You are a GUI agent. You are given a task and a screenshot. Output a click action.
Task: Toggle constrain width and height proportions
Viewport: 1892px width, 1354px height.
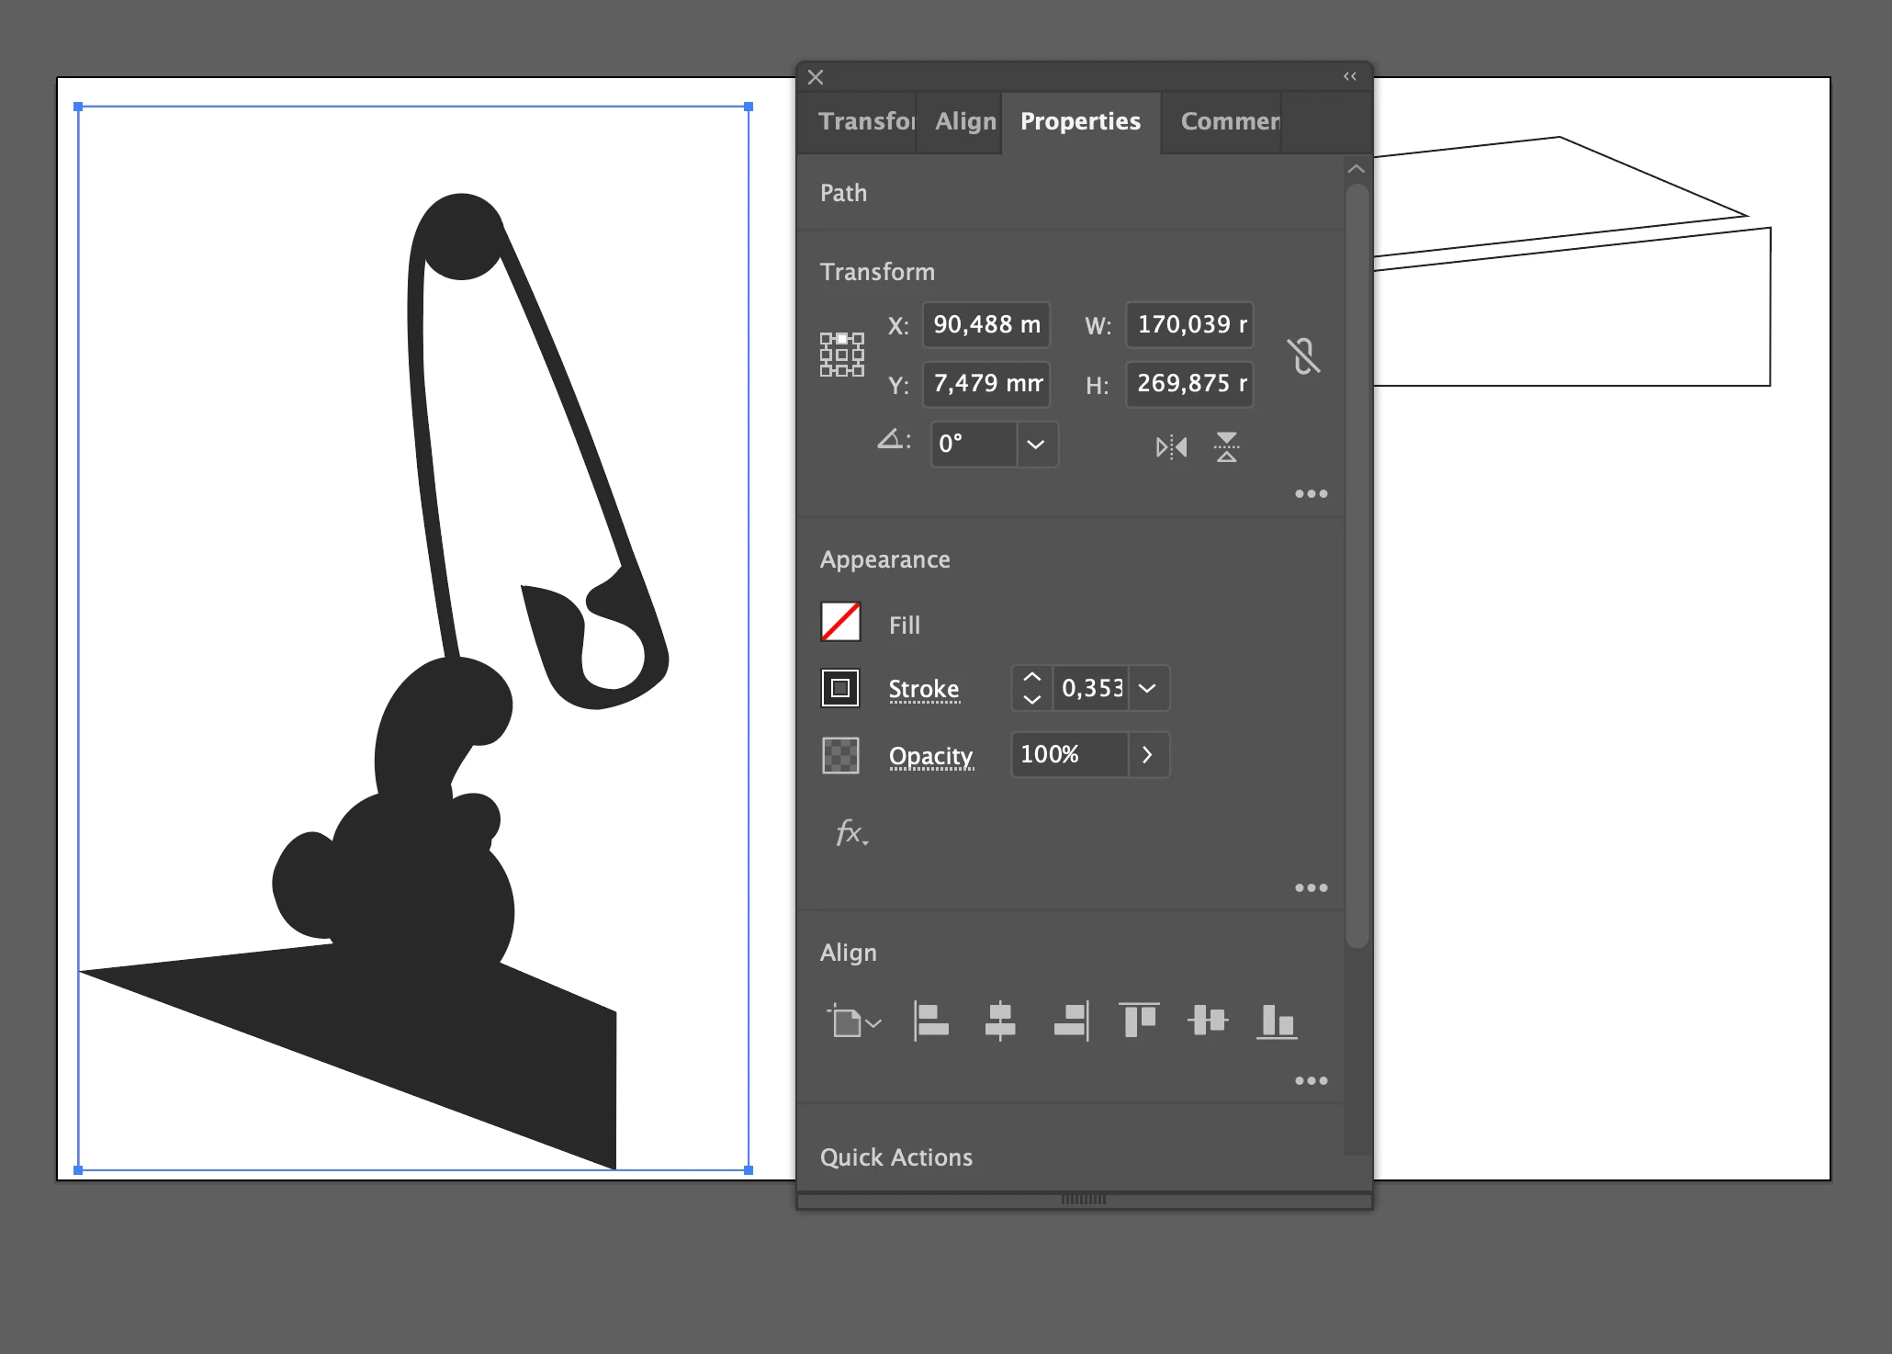[1304, 355]
